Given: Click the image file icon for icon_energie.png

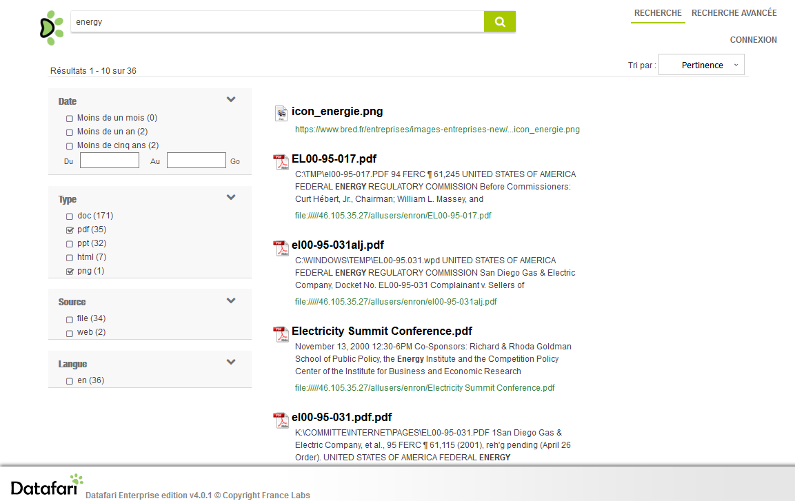Looking at the screenshot, I should click(281, 113).
